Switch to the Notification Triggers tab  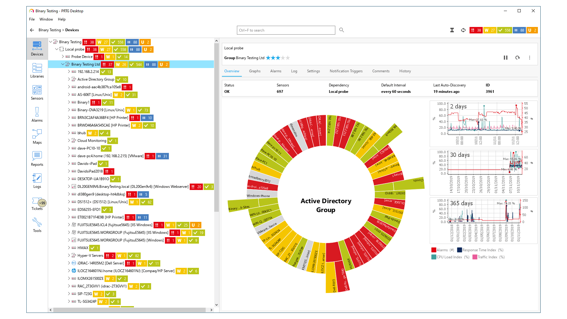(x=346, y=71)
